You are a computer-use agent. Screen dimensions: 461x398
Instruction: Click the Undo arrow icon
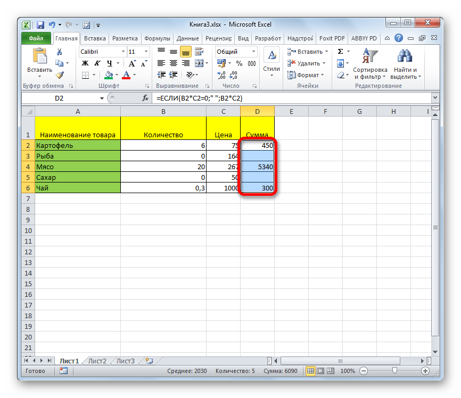(x=52, y=24)
